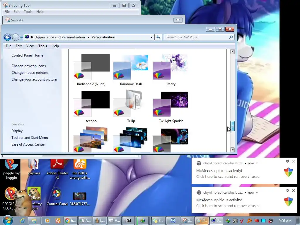Open Internet Explorer from taskbar
300x225 pixels.
click(22, 221)
